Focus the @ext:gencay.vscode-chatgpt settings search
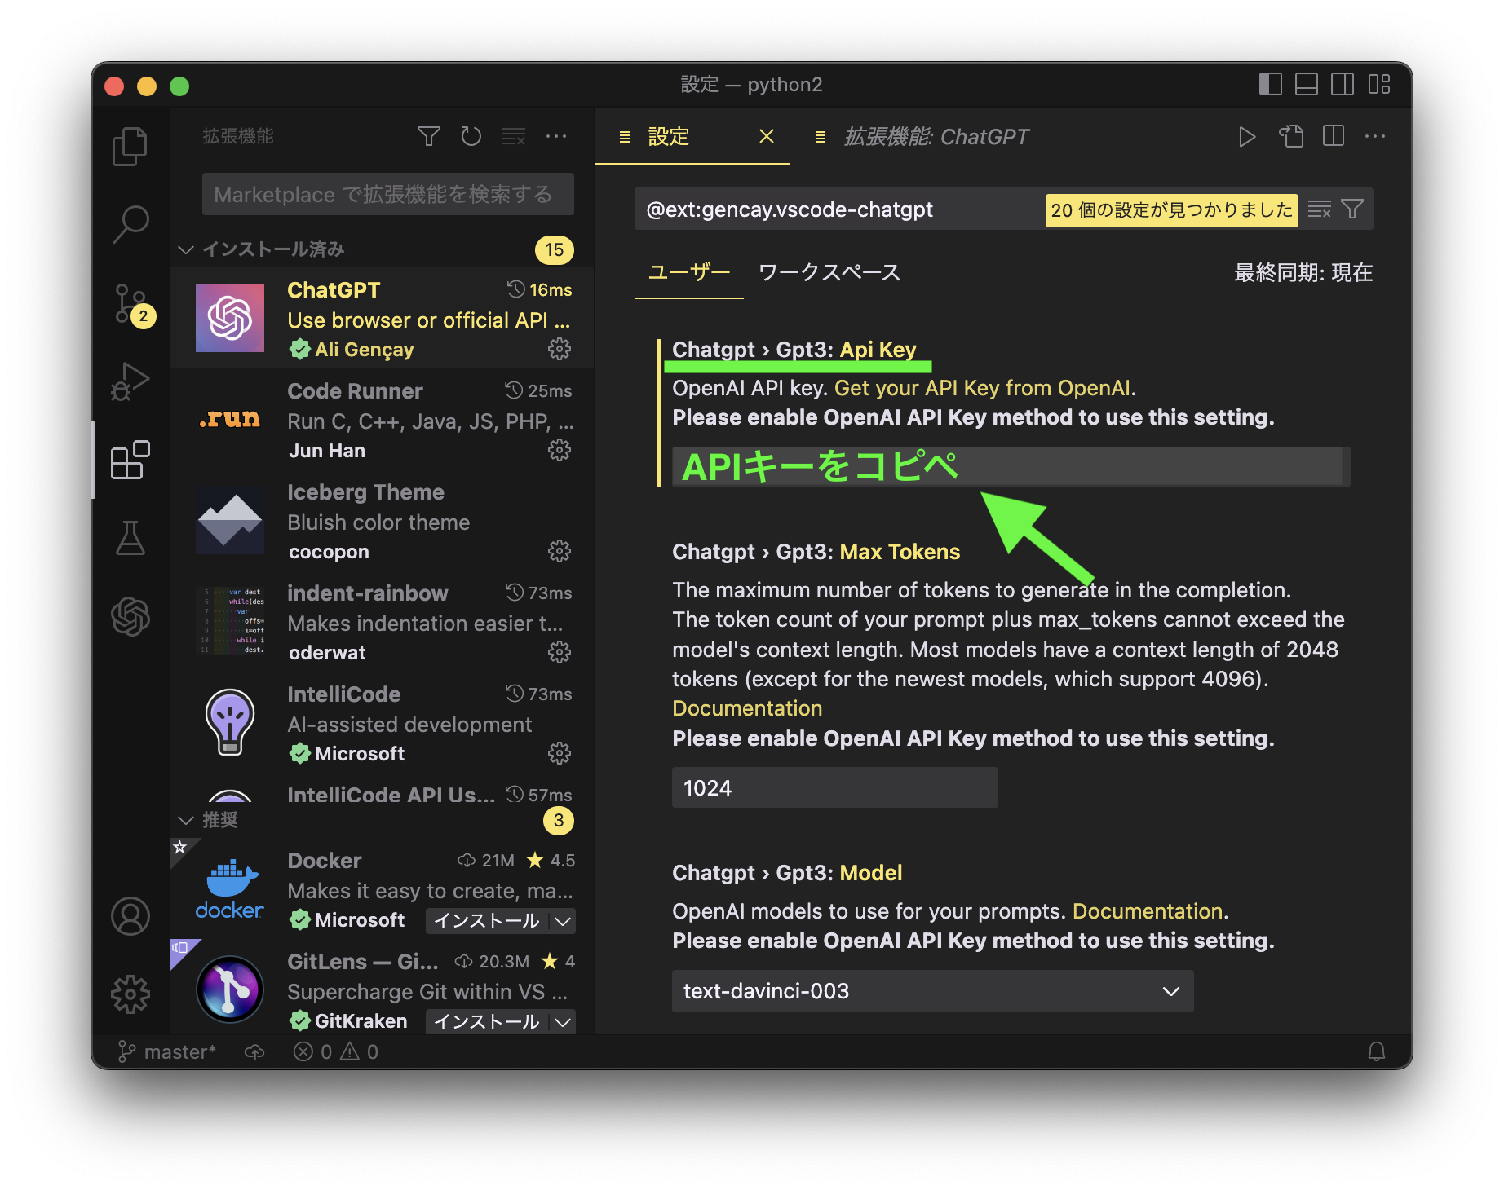The image size is (1504, 1190). coord(840,209)
